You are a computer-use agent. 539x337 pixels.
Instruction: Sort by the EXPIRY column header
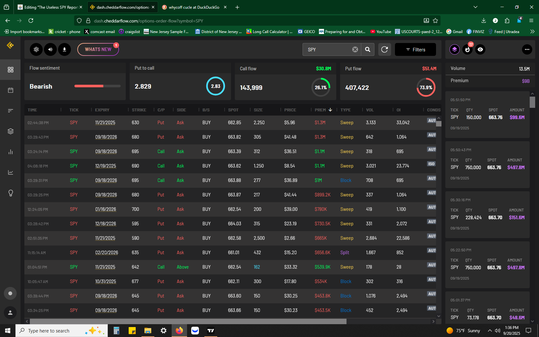(102, 110)
